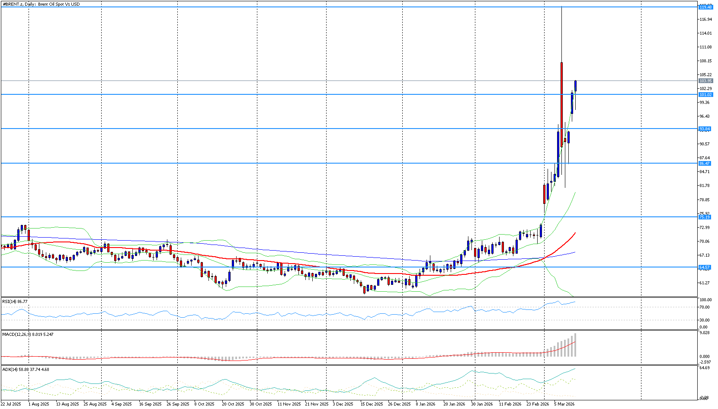Click the tallest red candle near 108
This screenshot has width=718, height=409.
coord(561,104)
